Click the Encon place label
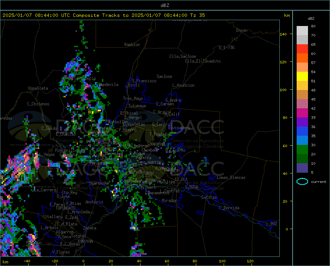This screenshot has height=266, width=330. tap(242, 30)
